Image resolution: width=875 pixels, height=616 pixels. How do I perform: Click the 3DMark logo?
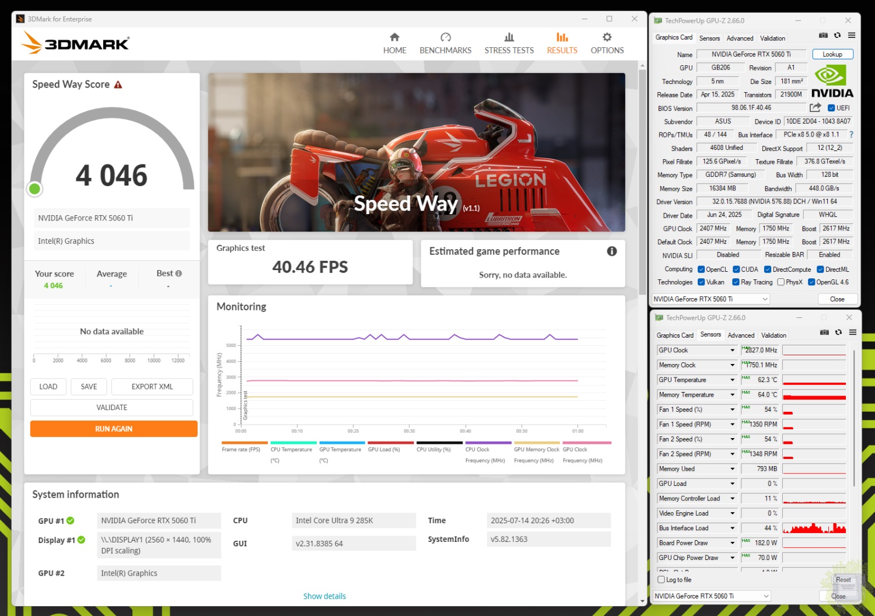tap(75, 43)
